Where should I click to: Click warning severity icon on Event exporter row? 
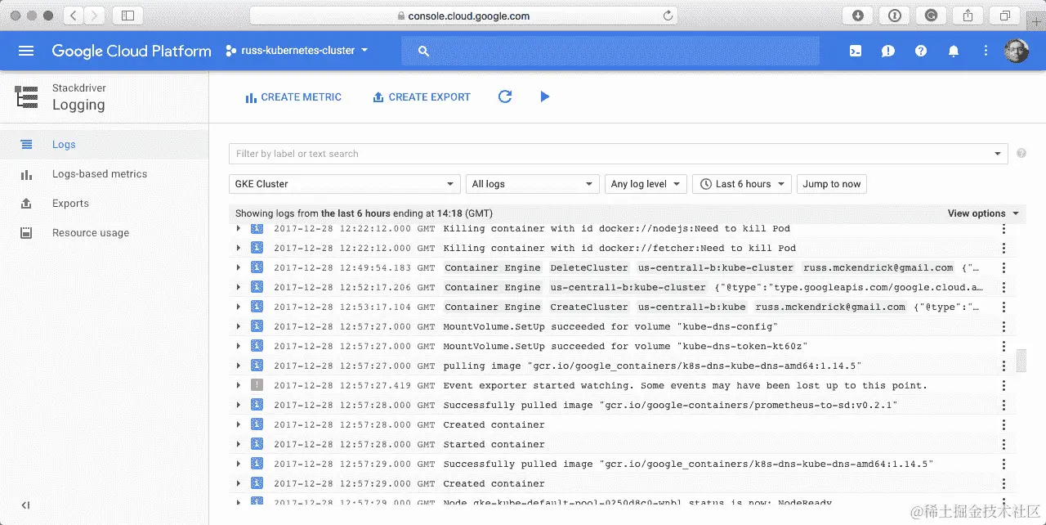[257, 385]
